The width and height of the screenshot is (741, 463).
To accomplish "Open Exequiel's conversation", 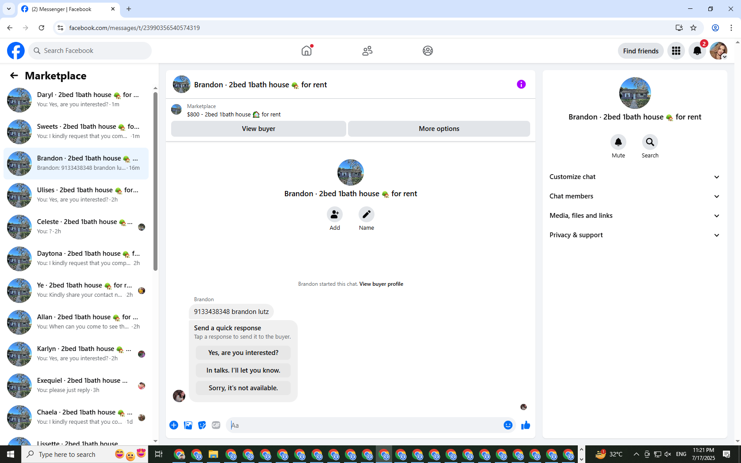I will pos(76,385).
